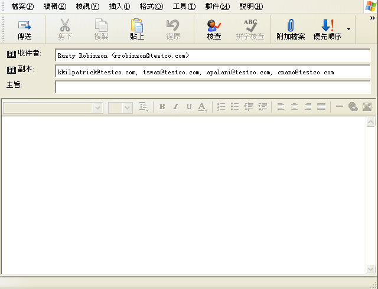Click the 貼上 paste icon
Image resolution: width=378 pixels, height=289 pixels.
click(x=137, y=25)
